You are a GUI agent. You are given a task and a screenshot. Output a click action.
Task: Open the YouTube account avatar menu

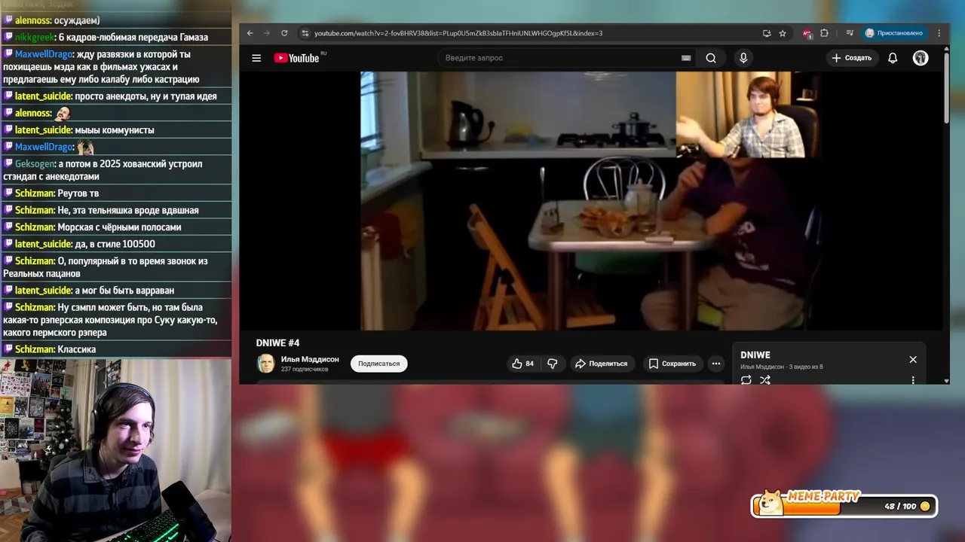point(921,58)
